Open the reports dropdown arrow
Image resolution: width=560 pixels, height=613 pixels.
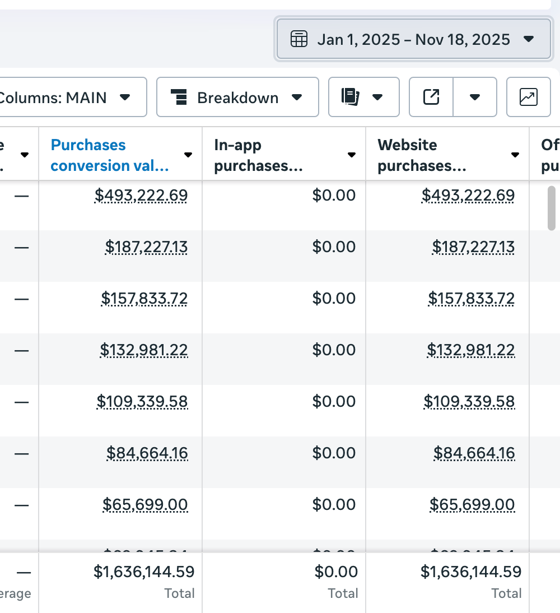(377, 97)
